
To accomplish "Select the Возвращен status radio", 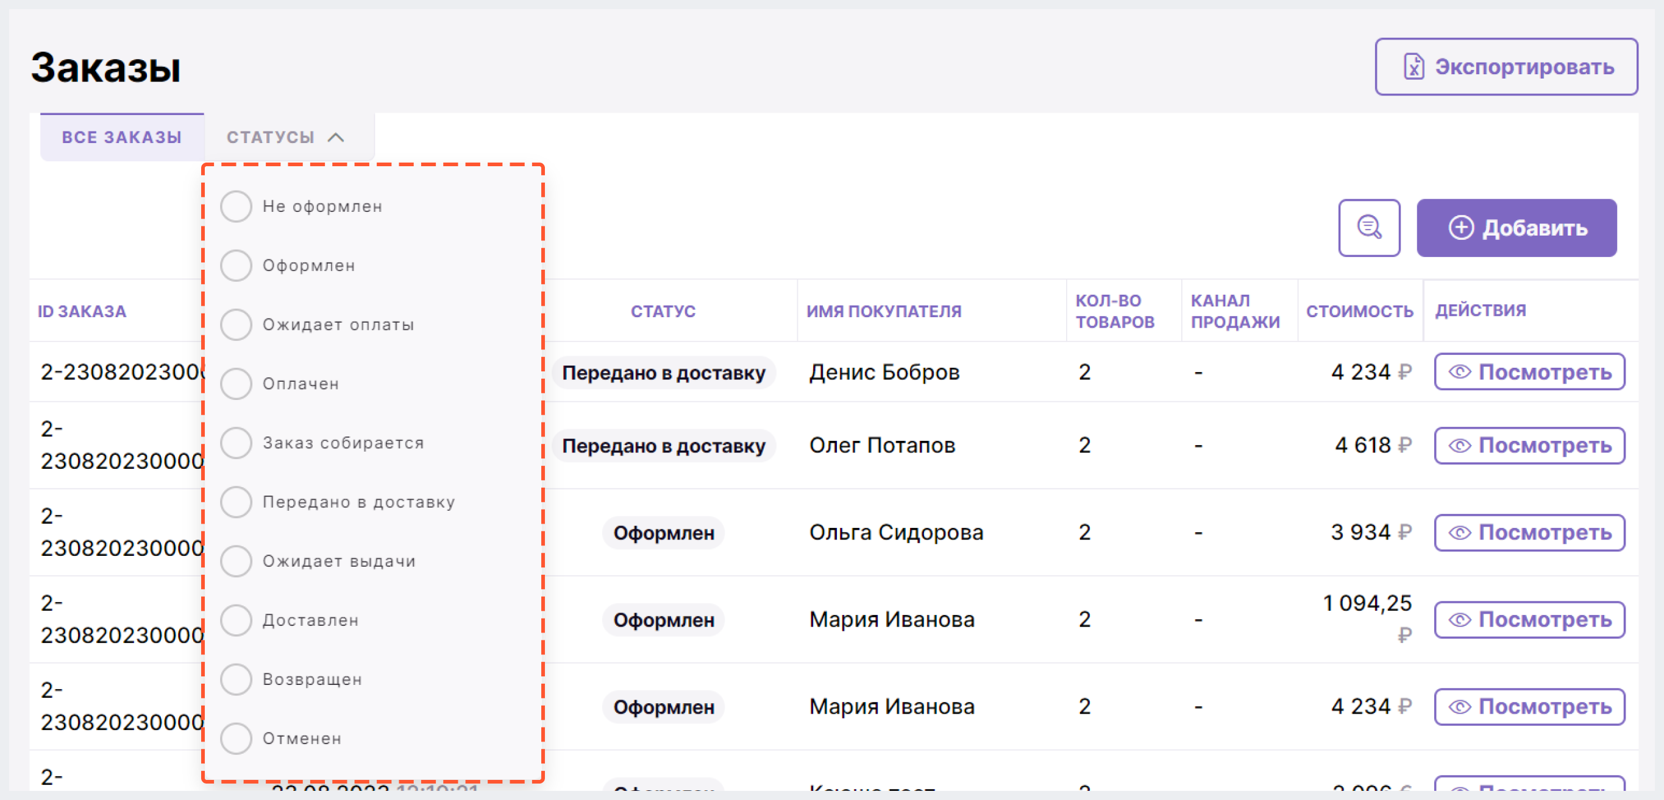I will point(236,679).
